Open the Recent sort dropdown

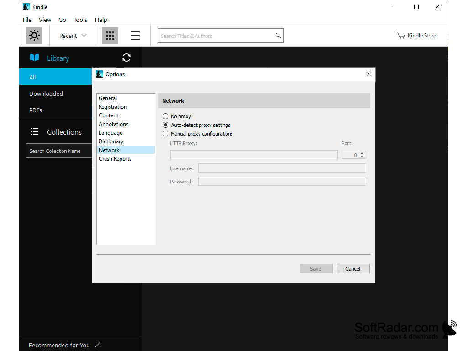click(73, 36)
